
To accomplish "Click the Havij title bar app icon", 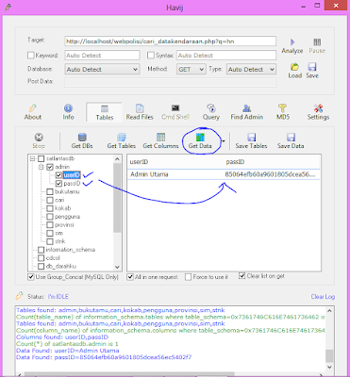I will (8, 7).
